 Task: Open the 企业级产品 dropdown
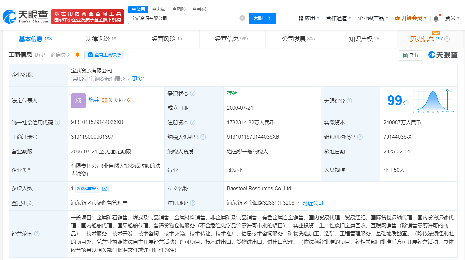pos(373,18)
